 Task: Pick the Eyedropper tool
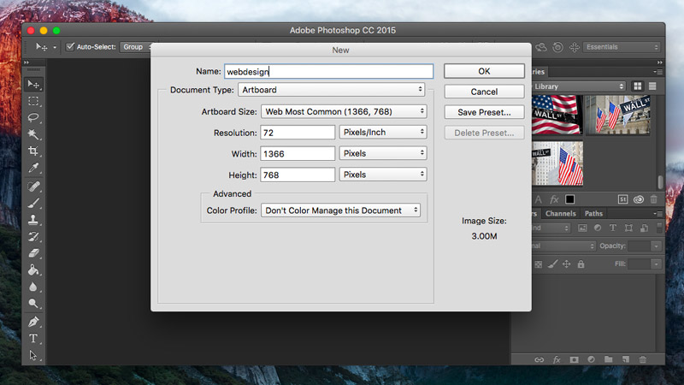pos(33,169)
